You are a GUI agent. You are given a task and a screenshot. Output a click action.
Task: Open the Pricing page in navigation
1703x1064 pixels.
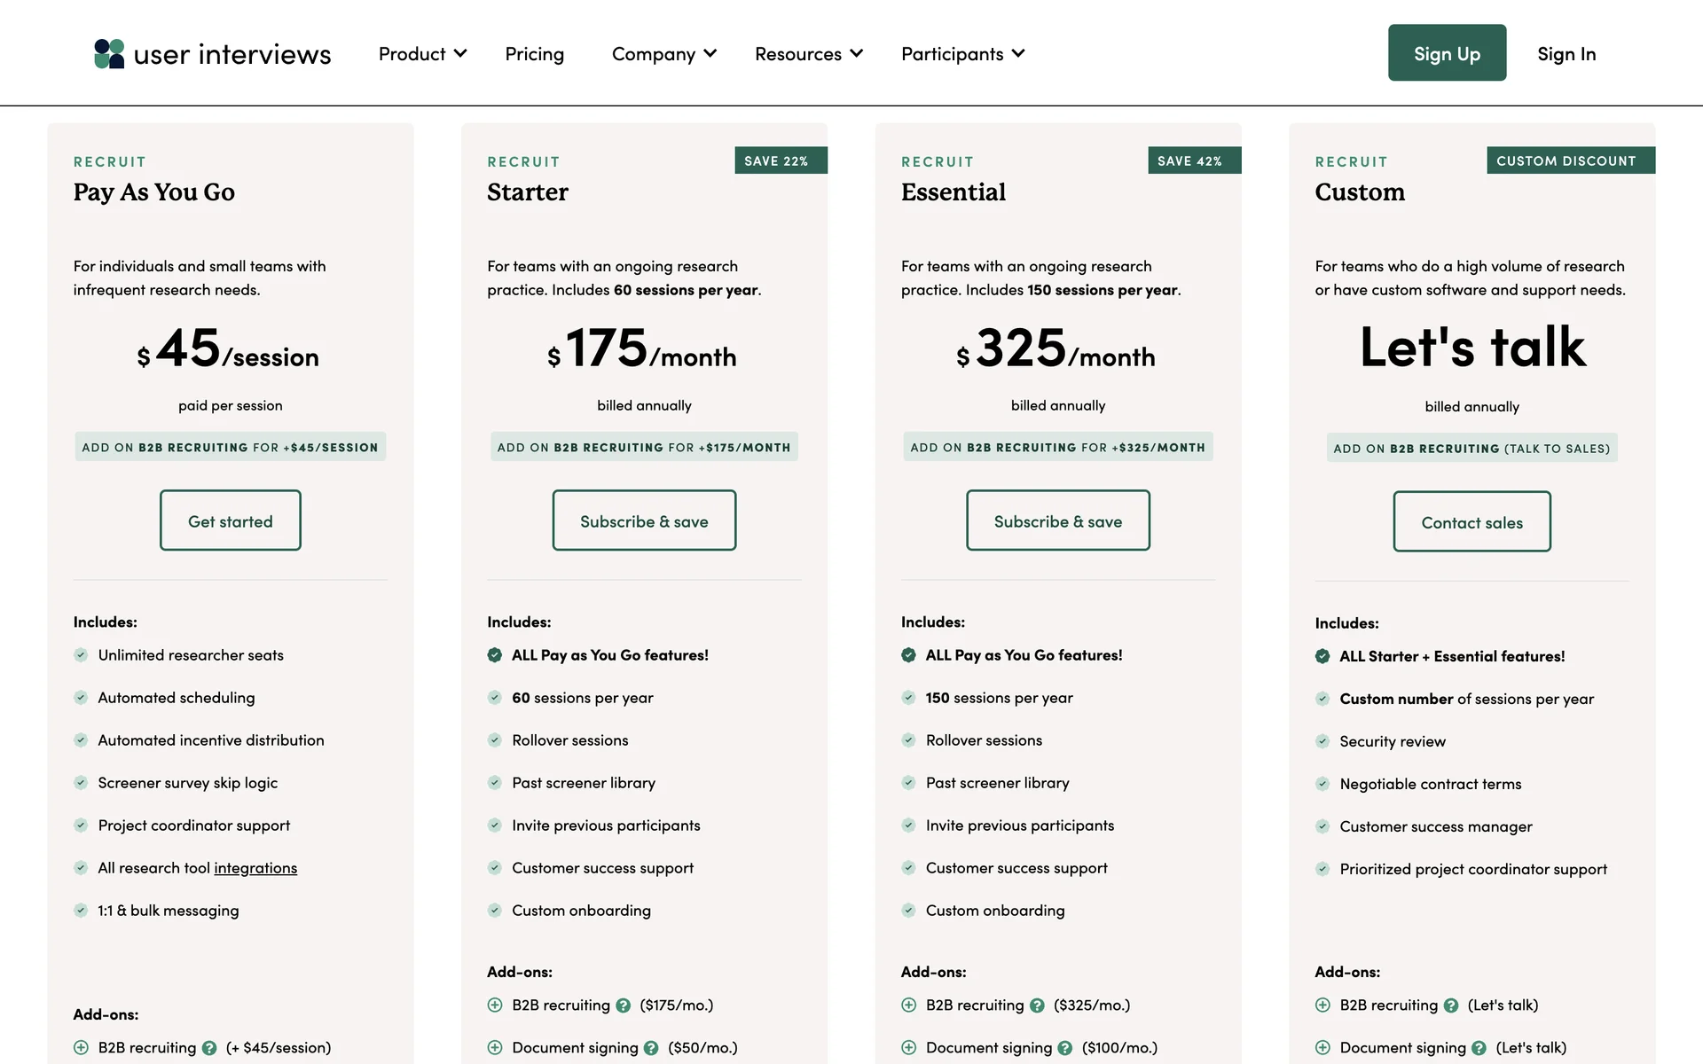pyautogui.click(x=534, y=54)
